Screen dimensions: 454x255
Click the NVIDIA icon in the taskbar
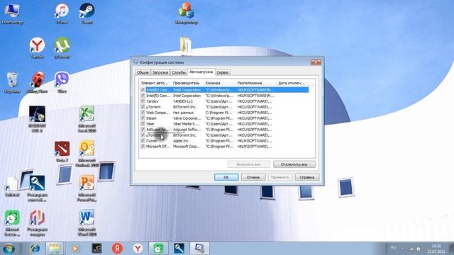[x=96, y=249]
